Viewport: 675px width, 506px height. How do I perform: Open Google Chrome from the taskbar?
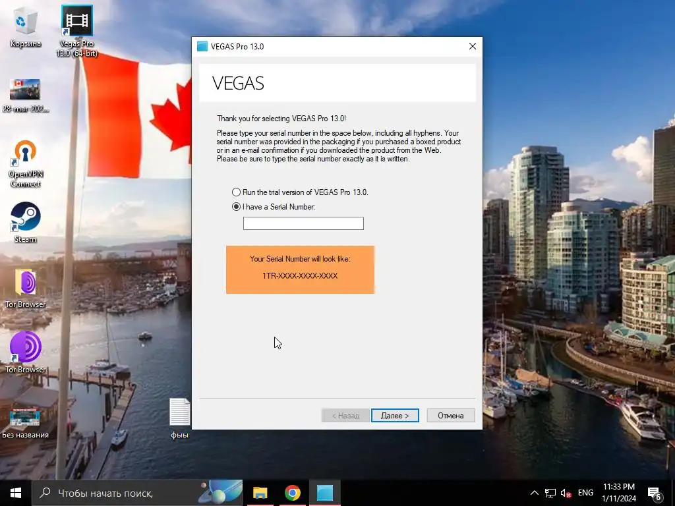(x=292, y=493)
